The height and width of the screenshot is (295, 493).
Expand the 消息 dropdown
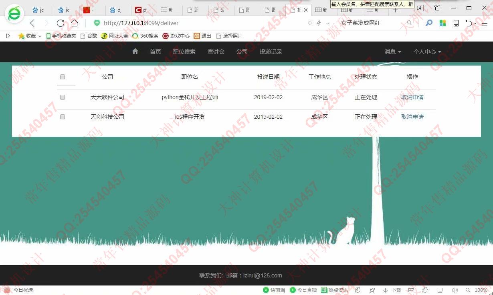393,52
